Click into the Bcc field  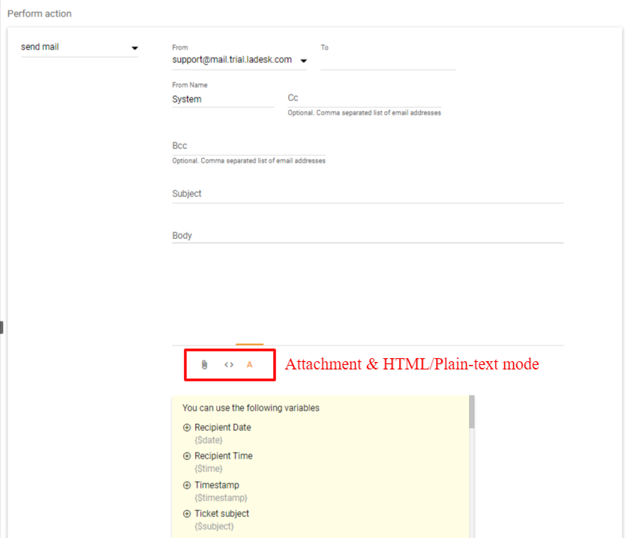[x=248, y=146]
